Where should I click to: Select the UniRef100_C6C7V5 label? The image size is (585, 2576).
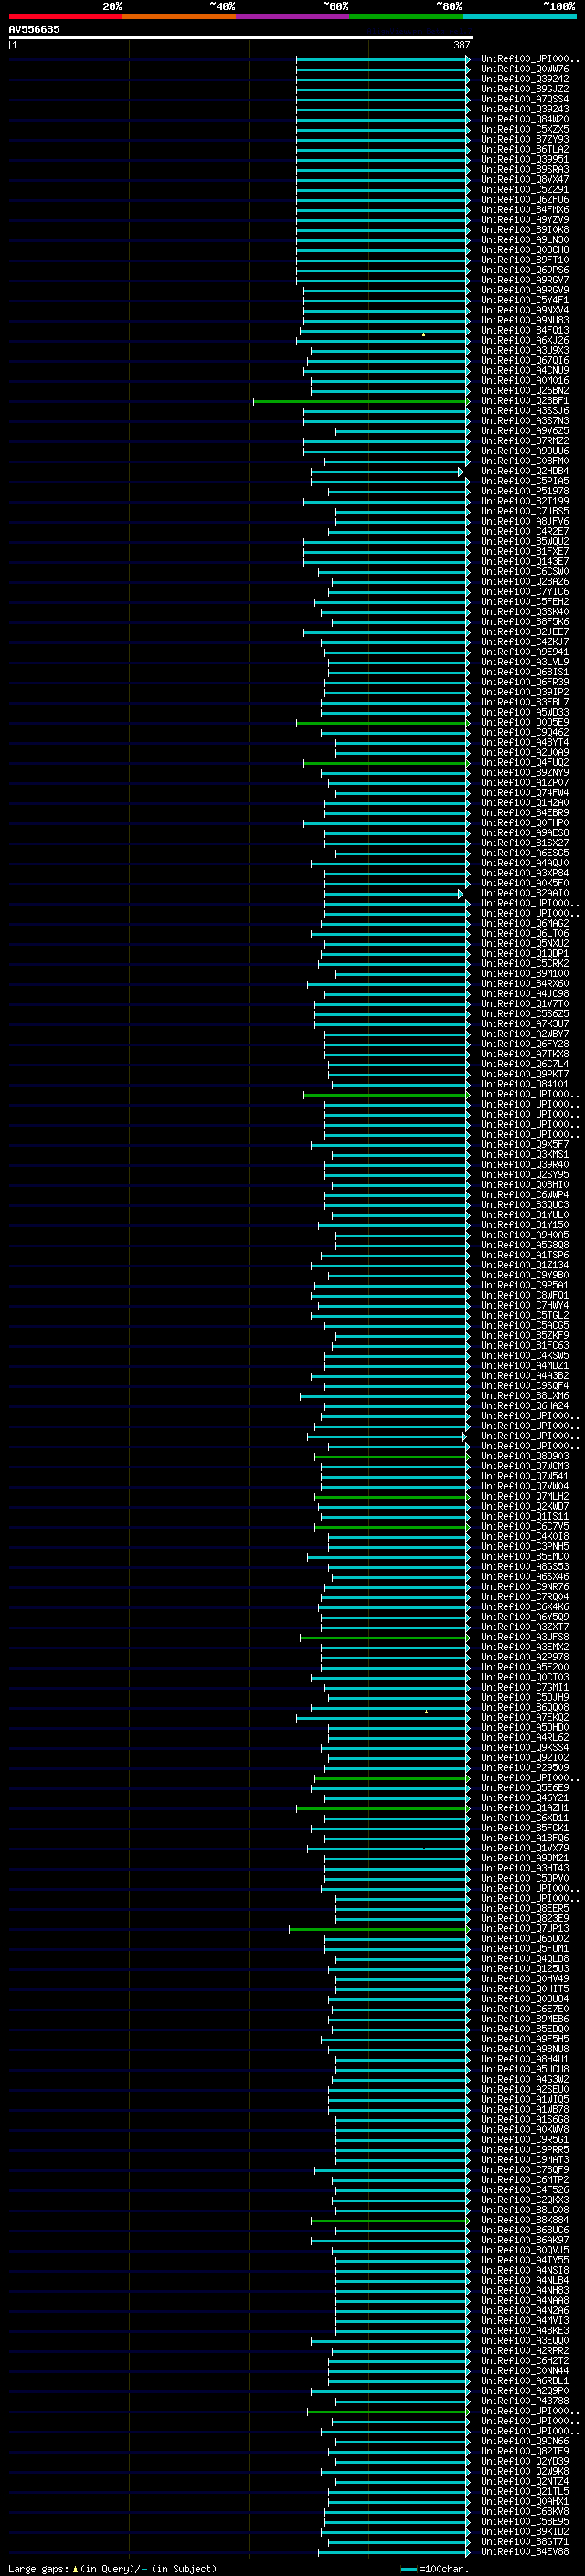[525, 1526]
